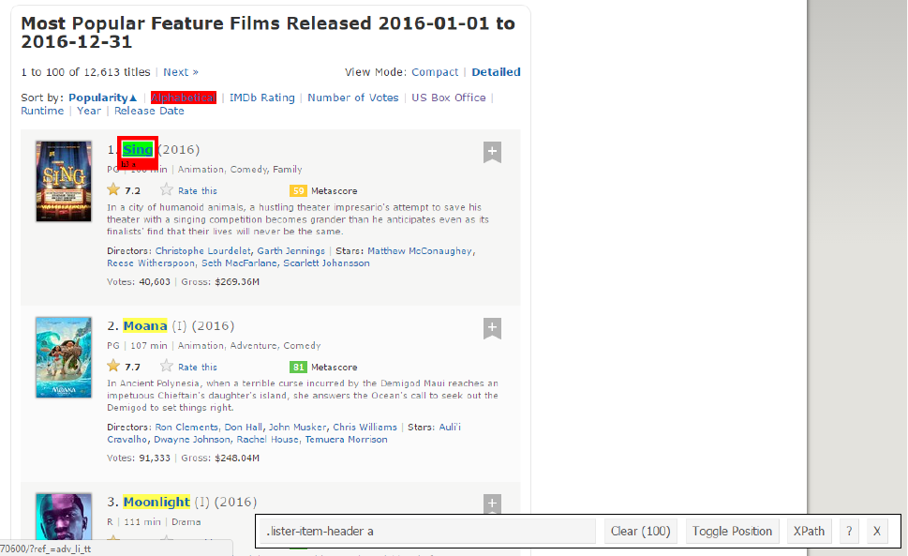908x556 pixels.
Task: Open the ? help button in selector bar
Action: tap(849, 532)
